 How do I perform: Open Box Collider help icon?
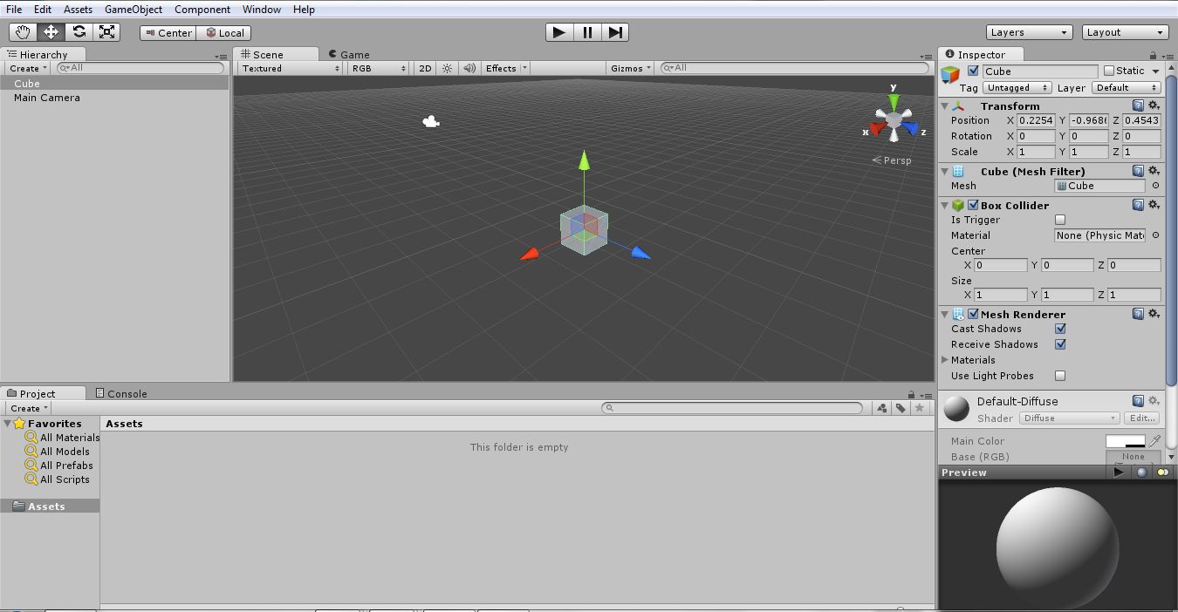[1138, 205]
